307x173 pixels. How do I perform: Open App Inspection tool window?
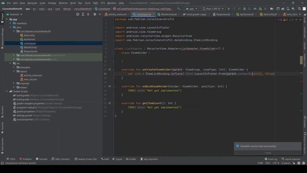pos(149,159)
